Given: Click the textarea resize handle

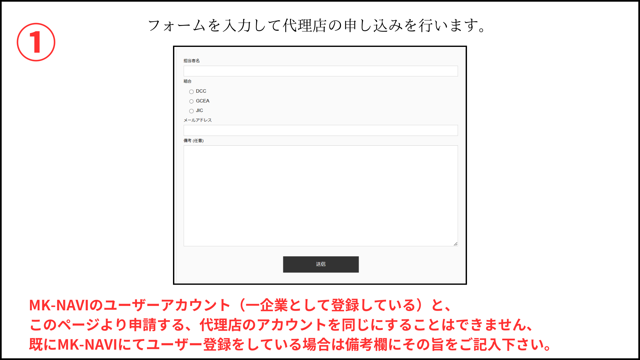Looking at the screenshot, I should (455, 244).
